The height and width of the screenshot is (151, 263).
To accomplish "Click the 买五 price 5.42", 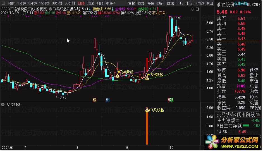I will click(241, 64).
